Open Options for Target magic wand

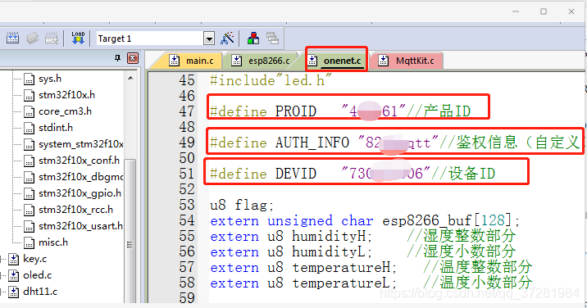click(227, 38)
